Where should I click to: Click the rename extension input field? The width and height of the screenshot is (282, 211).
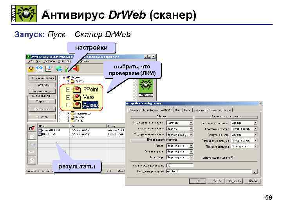(x=180, y=165)
